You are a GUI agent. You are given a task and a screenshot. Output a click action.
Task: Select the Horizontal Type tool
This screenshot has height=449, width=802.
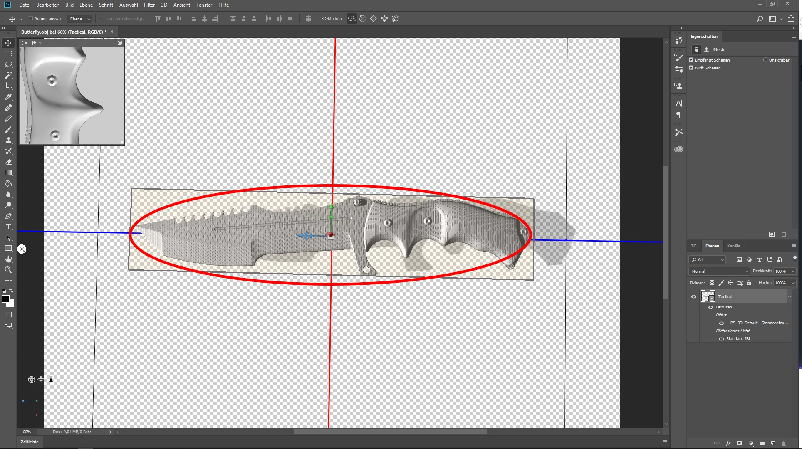tap(8, 227)
